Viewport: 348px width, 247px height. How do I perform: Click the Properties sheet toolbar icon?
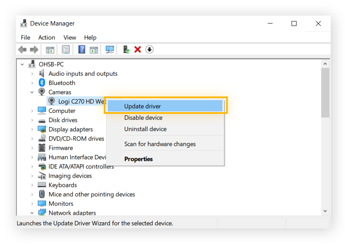tap(65, 50)
